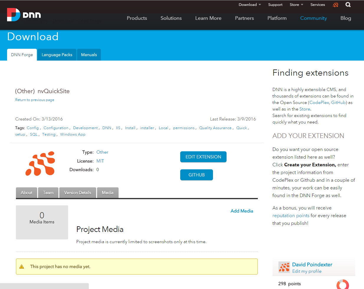
Task: Open the GitHub link in sidebar text
Action: (x=338, y=103)
